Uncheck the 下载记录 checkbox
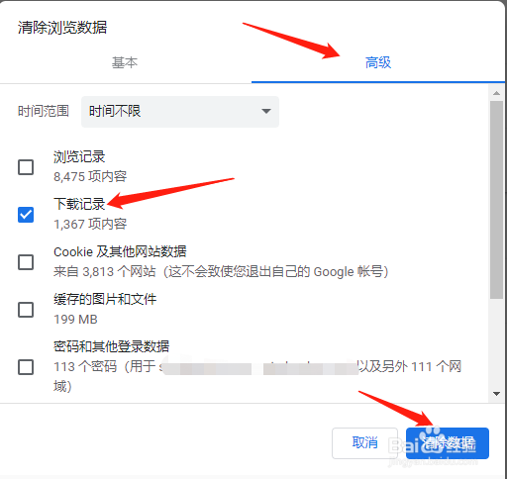This screenshot has width=507, height=479. (x=26, y=215)
